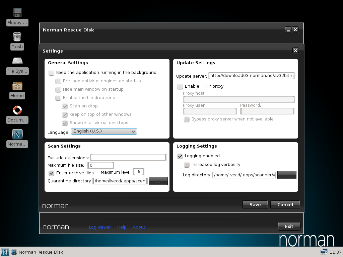Viewport: 343px width, 257px height.
Task: Enable HTTP proxy checkbox
Action: 180,86
